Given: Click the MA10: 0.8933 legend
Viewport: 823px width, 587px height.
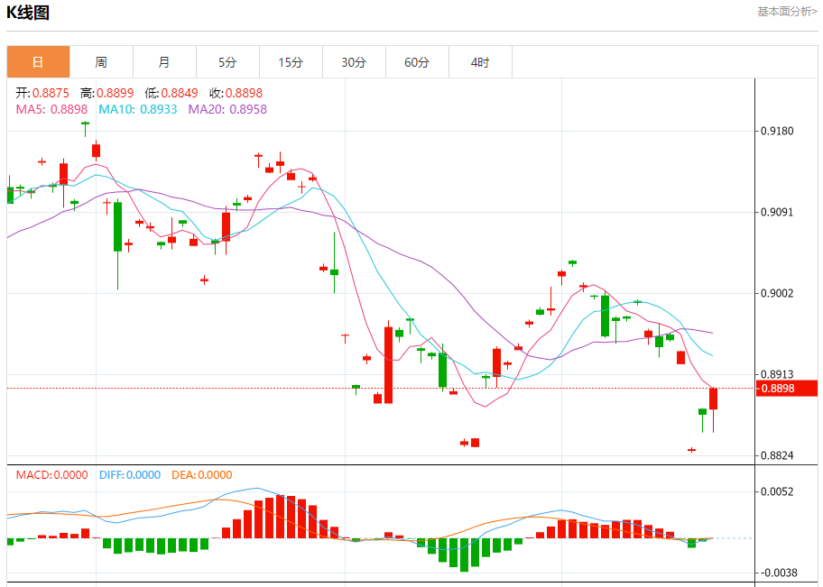Looking at the screenshot, I should [x=138, y=110].
